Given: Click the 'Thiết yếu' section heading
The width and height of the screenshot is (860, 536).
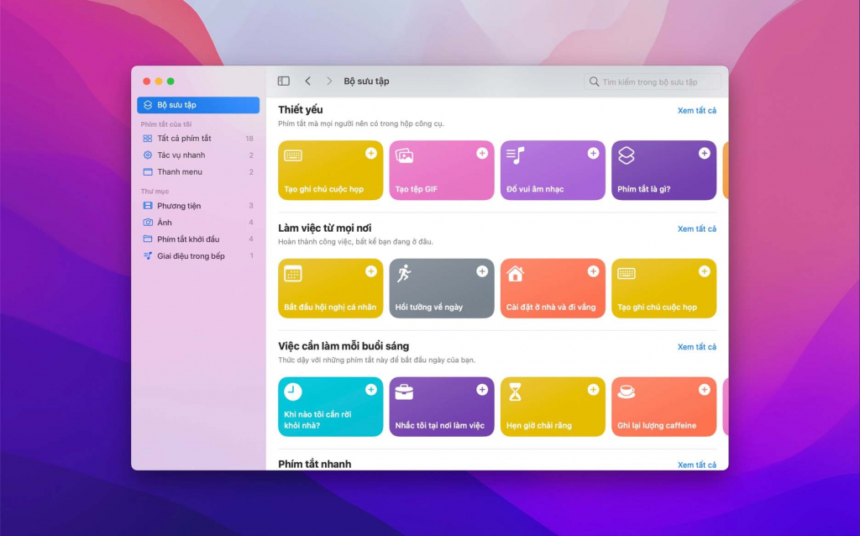Looking at the screenshot, I should point(301,110).
